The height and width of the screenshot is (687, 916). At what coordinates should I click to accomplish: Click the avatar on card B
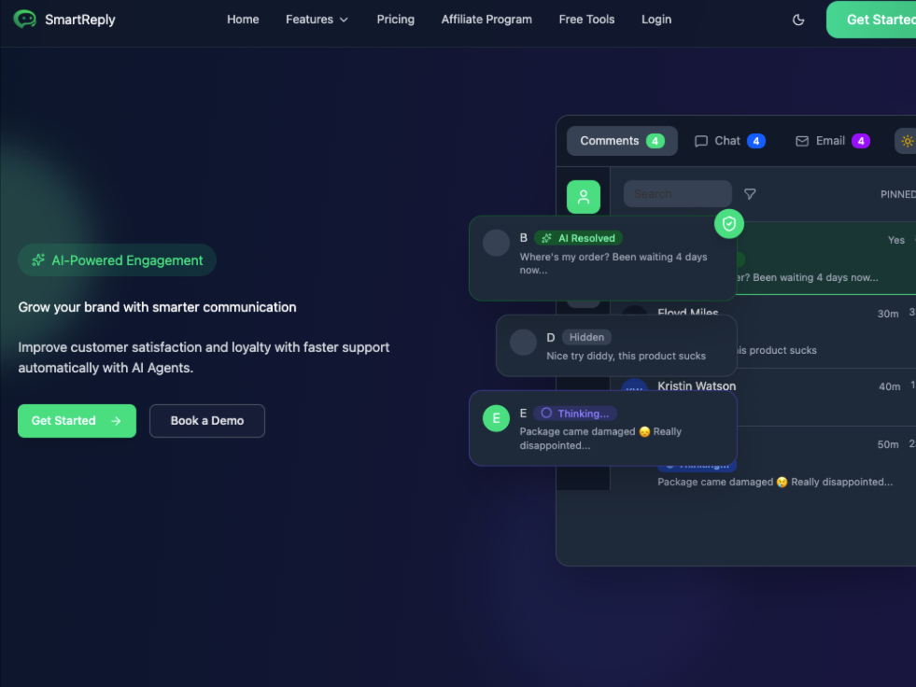(x=496, y=243)
